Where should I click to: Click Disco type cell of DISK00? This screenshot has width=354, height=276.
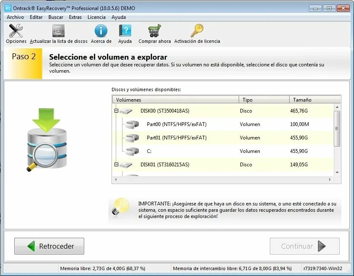(x=246, y=111)
